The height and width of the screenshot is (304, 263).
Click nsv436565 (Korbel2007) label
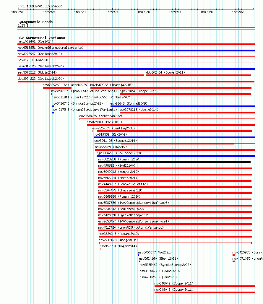[111, 97]
